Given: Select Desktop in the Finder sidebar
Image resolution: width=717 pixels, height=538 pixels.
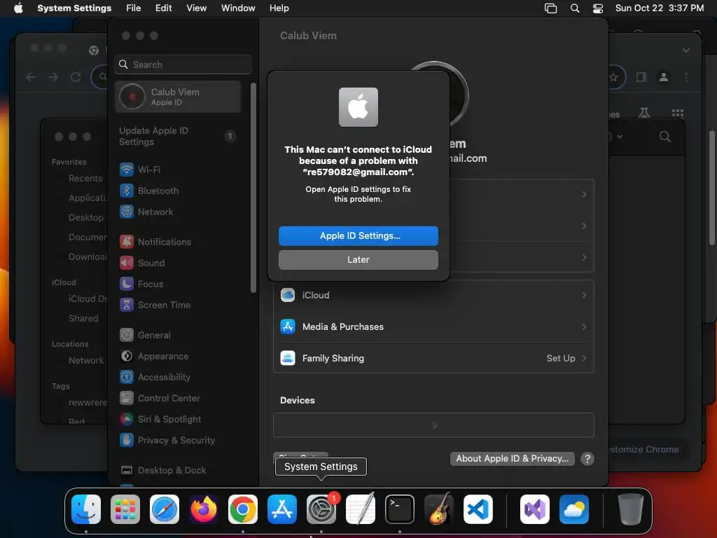Looking at the screenshot, I should tap(86, 217).
